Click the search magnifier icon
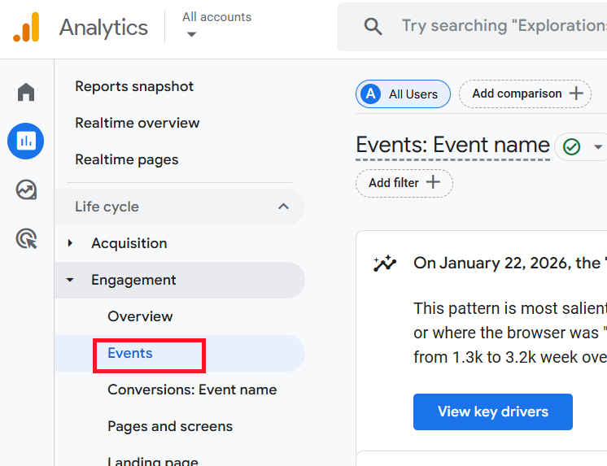Viewport: 607px width, 466px height. point(373,27)
